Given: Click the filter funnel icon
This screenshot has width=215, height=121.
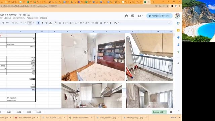Looking at the screenshot, I should click(x=105, y=23).
